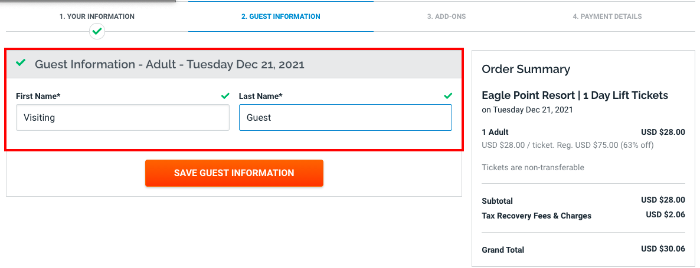This screenshot has height=268, width=700.
Task: Click the Last Name validation checkmark
Action: [x=447, y=95]
